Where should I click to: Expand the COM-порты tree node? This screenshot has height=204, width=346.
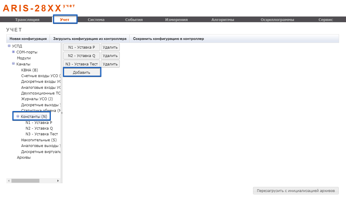pos(13,52)
